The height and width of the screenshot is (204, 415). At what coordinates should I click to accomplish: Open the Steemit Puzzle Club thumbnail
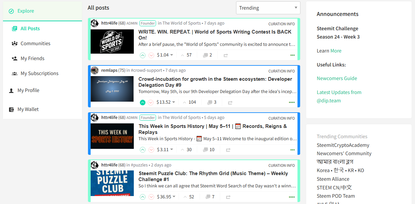[112, 183]
